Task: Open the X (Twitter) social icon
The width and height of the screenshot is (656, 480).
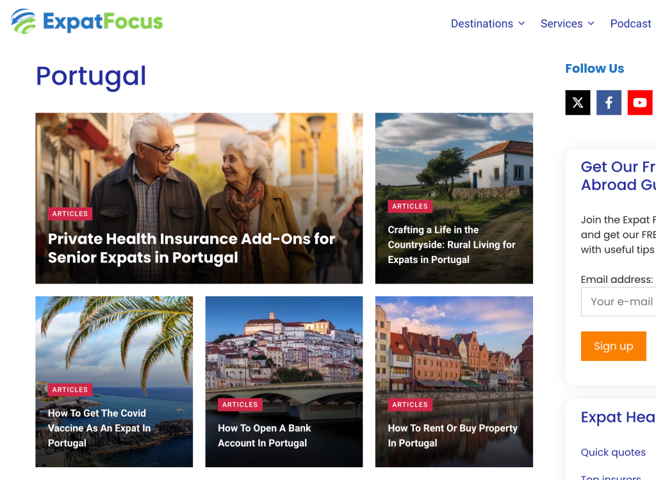Action: coord(577,102)
